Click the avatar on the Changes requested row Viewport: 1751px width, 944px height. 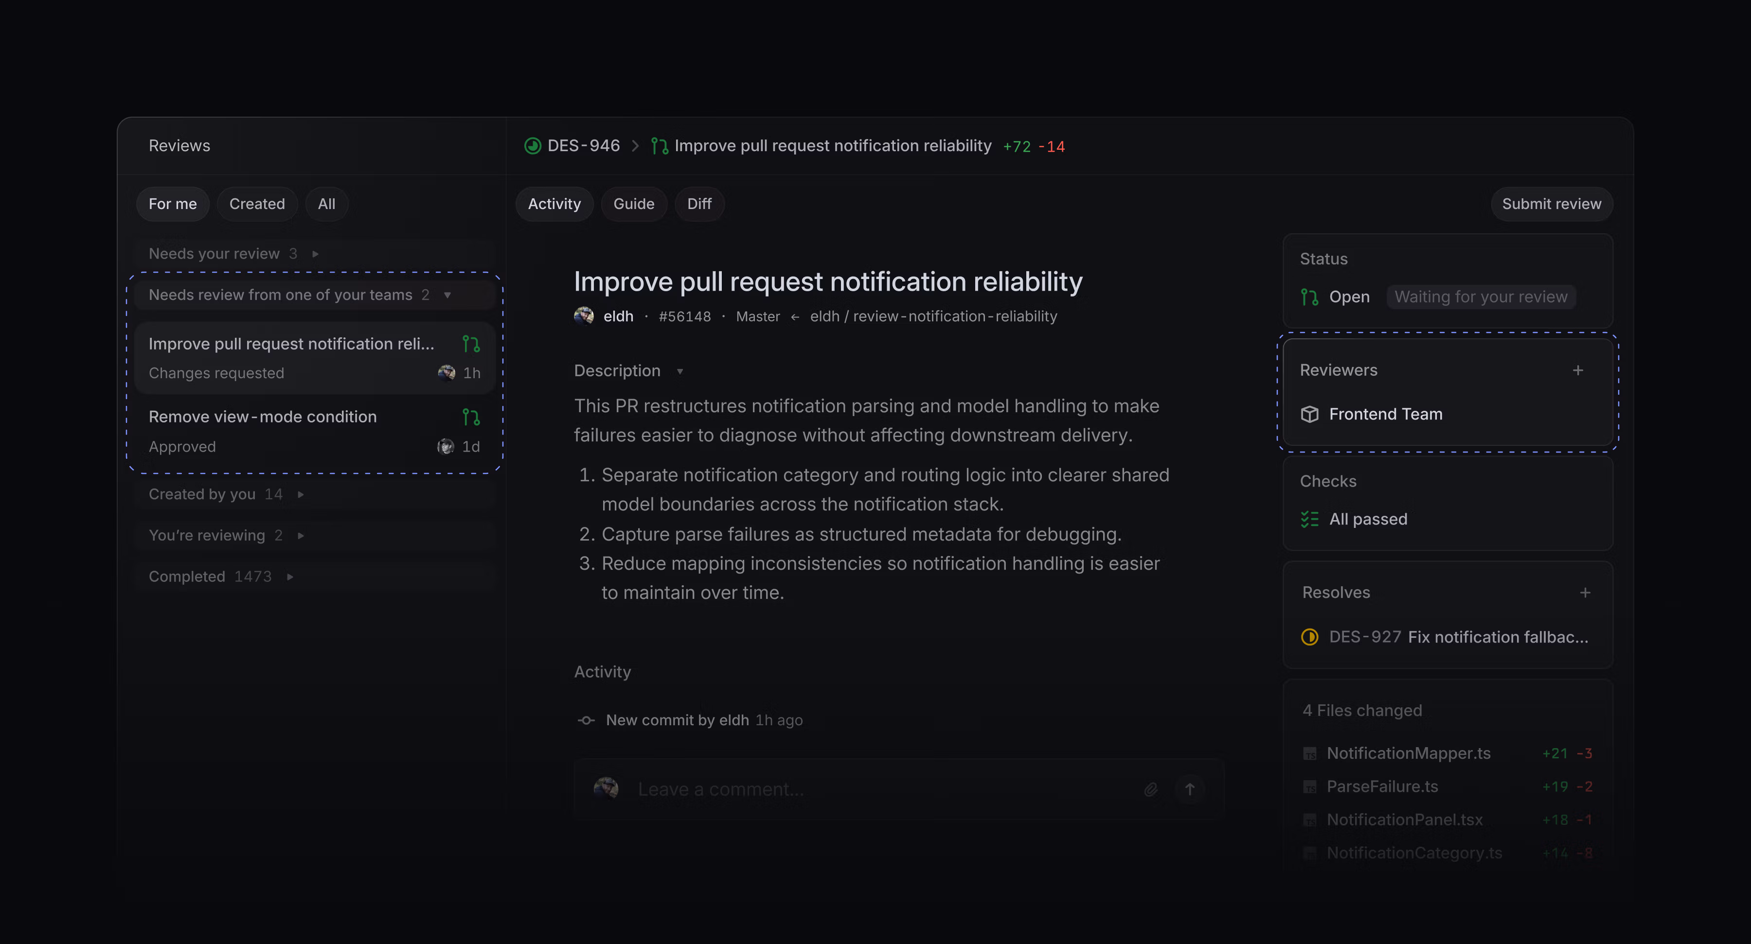(x=447, y=373)
